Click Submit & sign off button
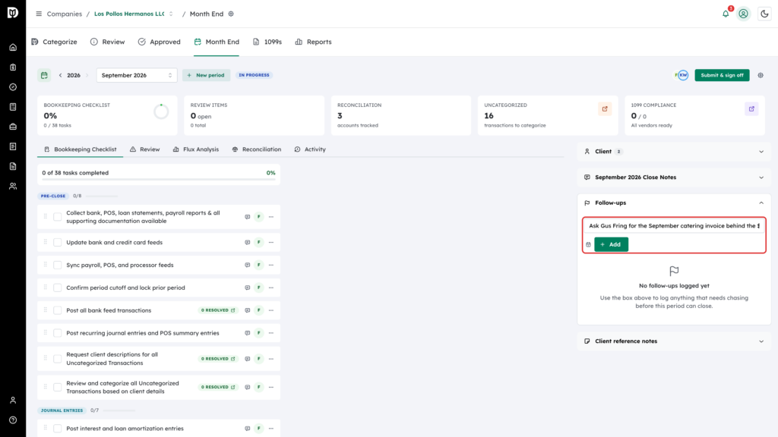 pos(722,75)
